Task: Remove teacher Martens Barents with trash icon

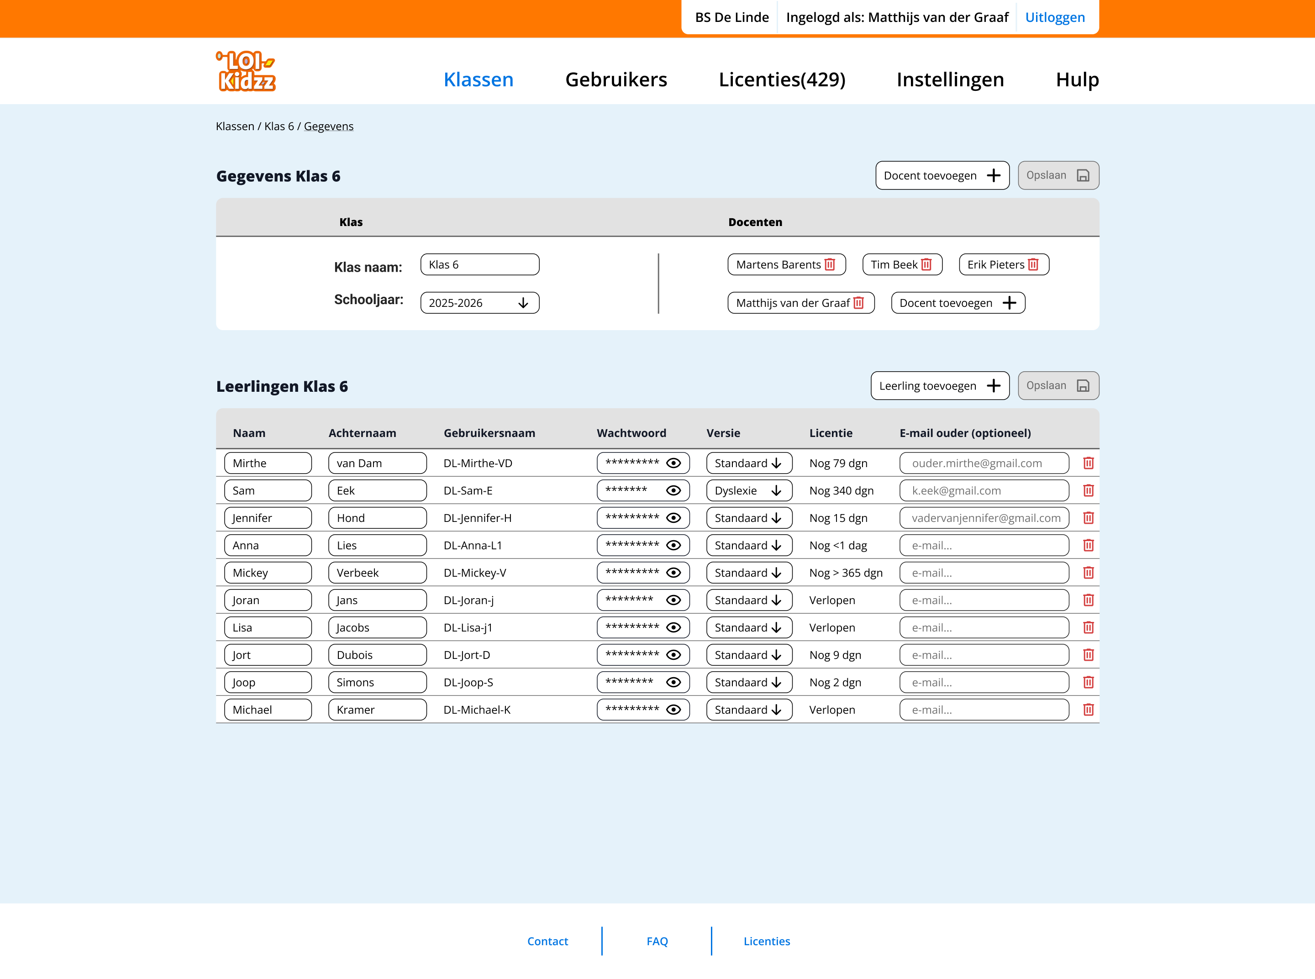Action: (830, 264)
